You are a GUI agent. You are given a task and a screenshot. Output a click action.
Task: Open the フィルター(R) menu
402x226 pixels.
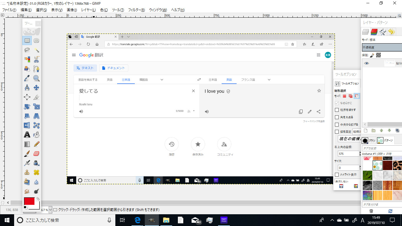click(x=137, y=10)
